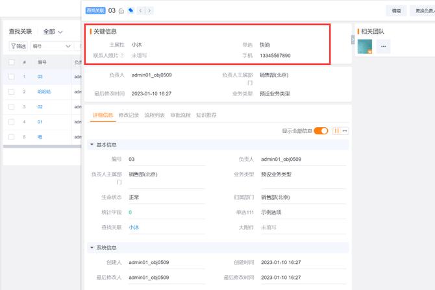Switch to the 修改记录 tab

[x=129, y=115]
